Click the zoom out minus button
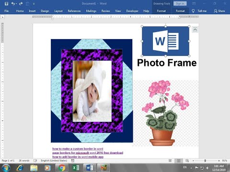Image resolution: width=230 pixels, height=172 pixels. [193, 161]
